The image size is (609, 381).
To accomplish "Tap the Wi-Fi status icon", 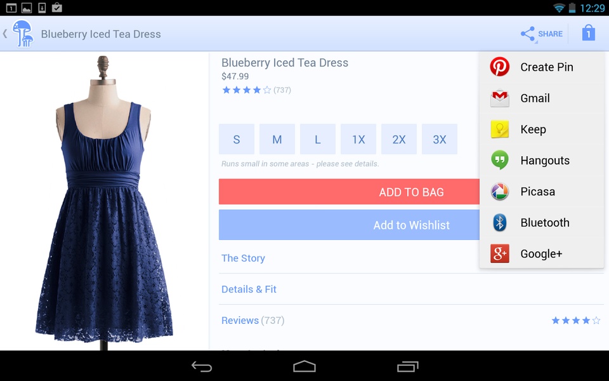I will (x=558, y=8).
